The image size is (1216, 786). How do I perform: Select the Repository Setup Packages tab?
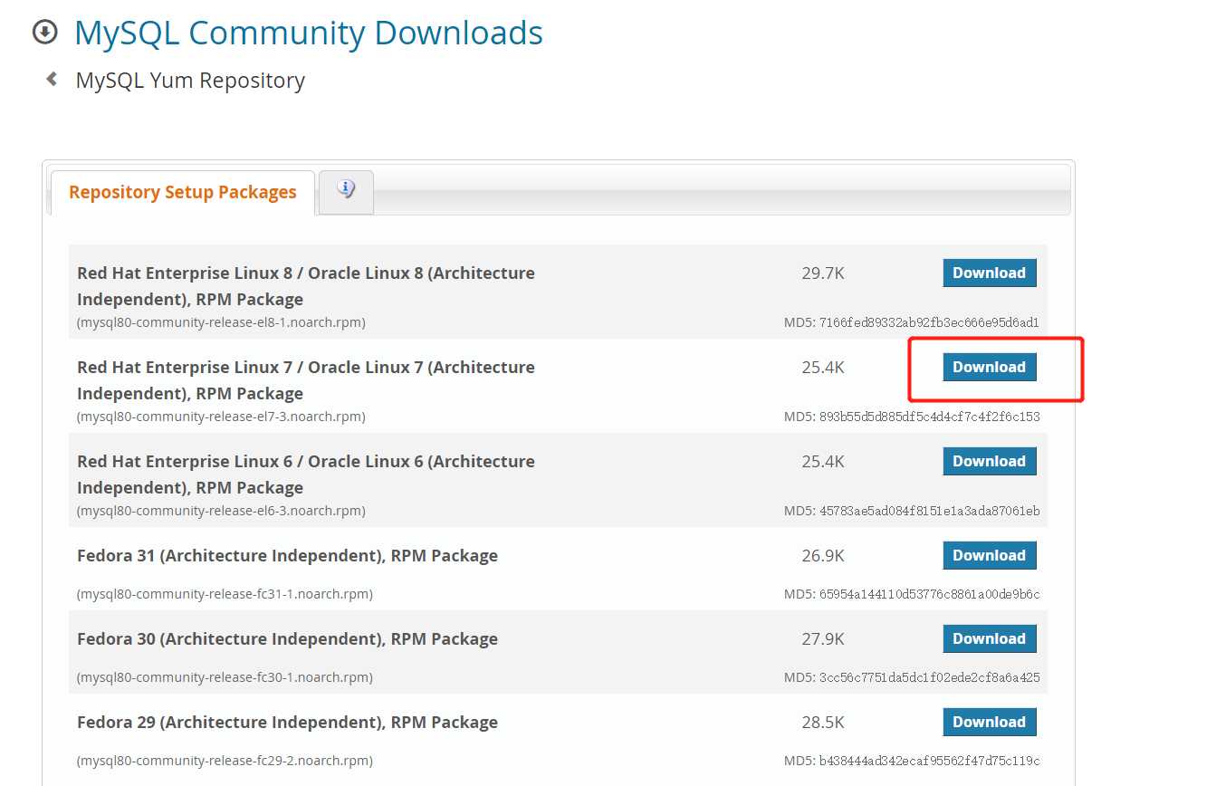tap(183, 192)
